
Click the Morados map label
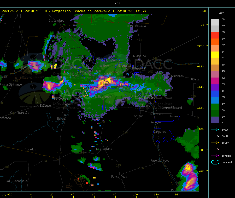point(30,149)
